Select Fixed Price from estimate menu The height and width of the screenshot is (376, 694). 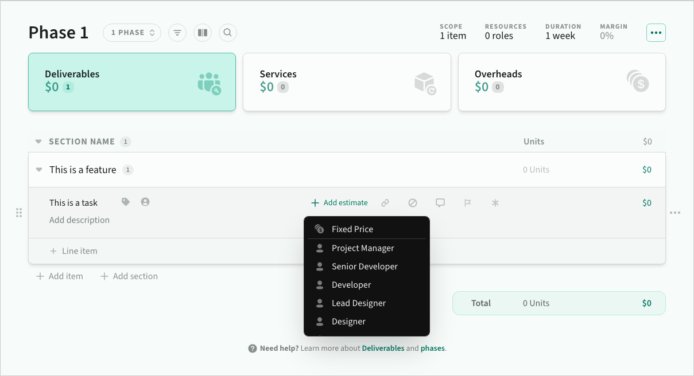click(x=352, y=229)
